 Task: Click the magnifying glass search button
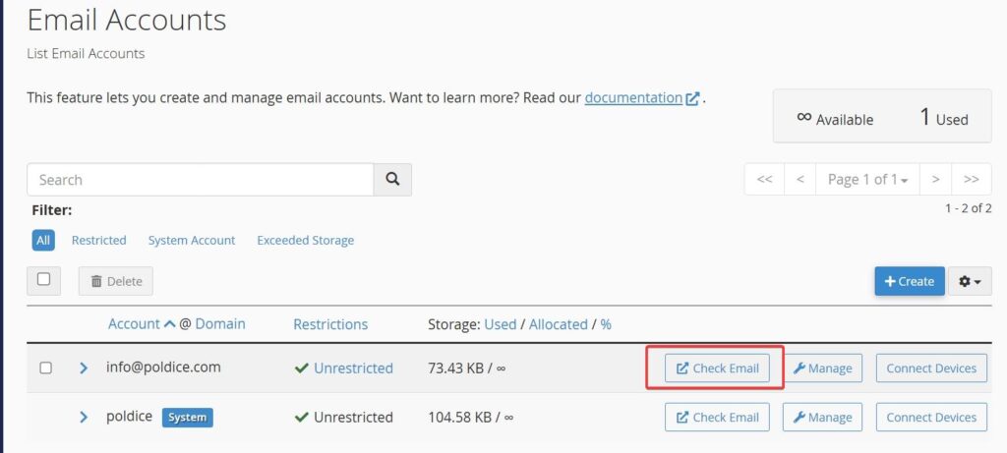(392, 180)
